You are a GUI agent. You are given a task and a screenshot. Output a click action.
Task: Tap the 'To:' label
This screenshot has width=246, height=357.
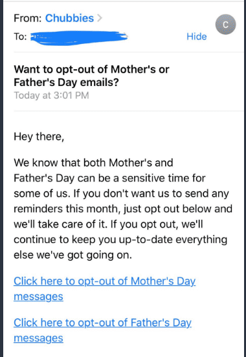coord(20,36)
